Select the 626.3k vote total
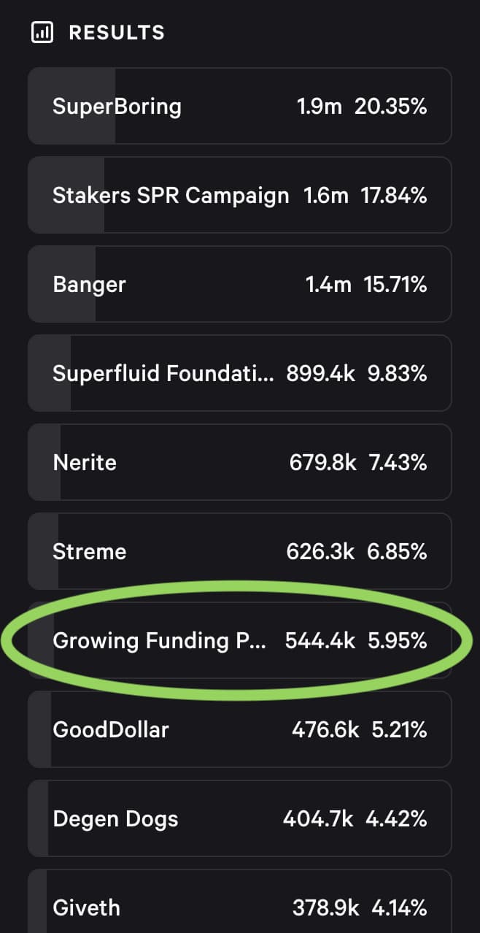480x933 pixels. pyautogui.click(x=321, y=552)
